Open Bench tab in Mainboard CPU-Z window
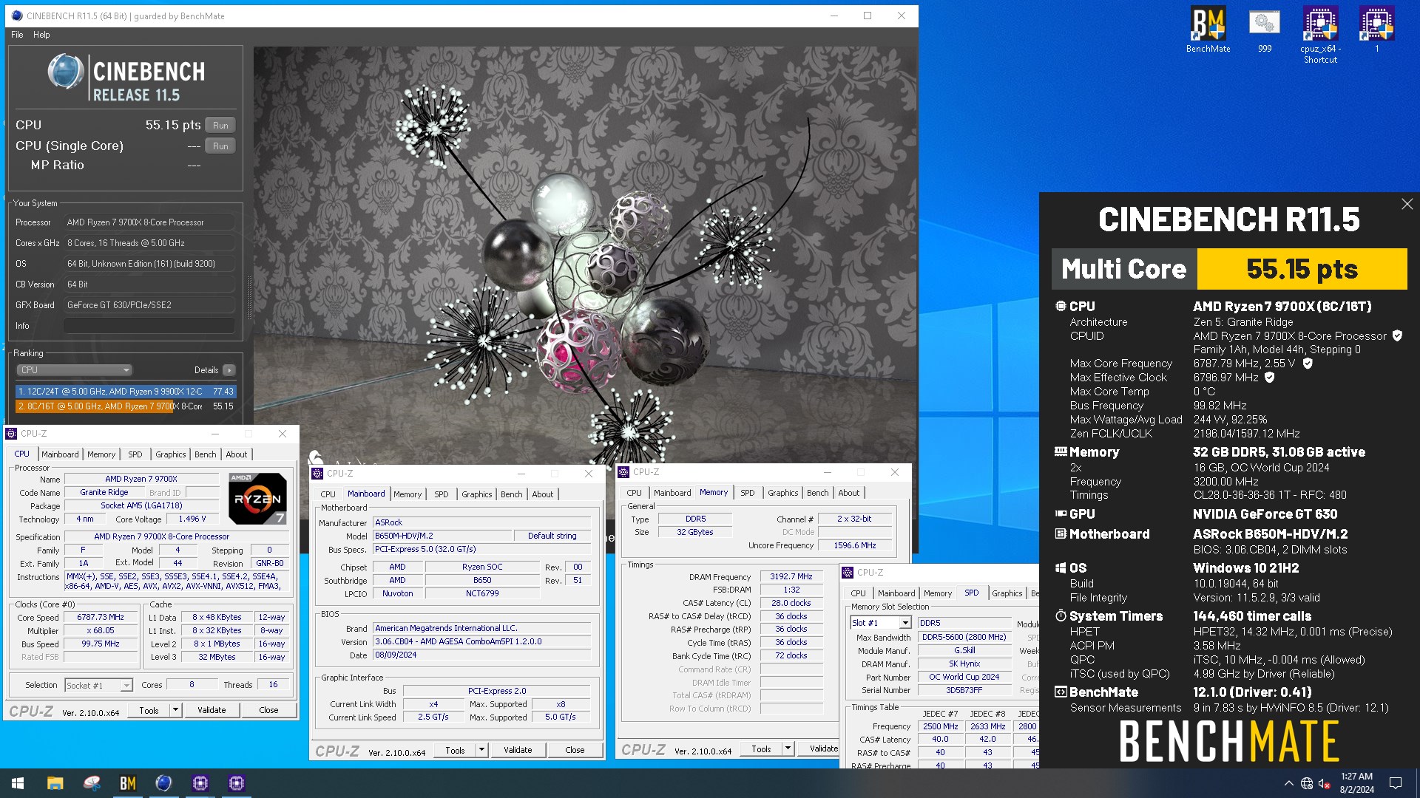The width and height of the screenshot is (1420, 798). coord(512,494)
